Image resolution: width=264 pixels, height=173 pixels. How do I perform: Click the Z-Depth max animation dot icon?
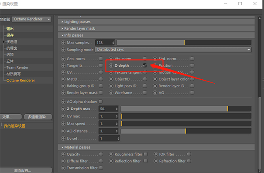click(x=63, y=109)
